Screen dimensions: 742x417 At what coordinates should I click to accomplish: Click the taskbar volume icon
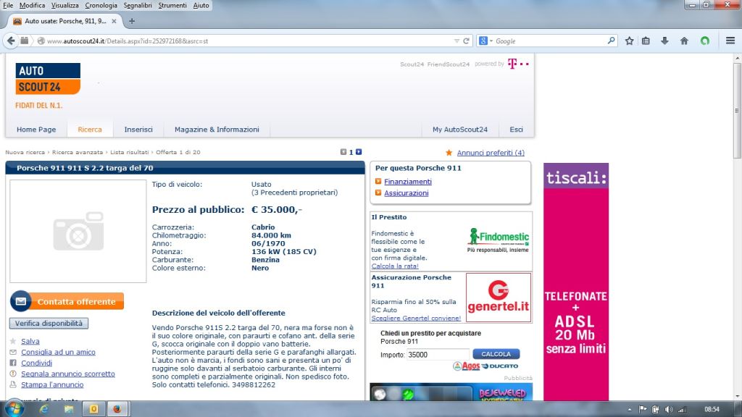click(x=669, y=410)
